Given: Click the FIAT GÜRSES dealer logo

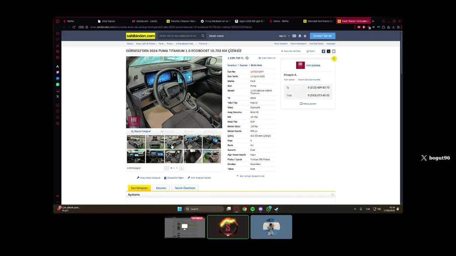Looking at the screenshot, I should (300, 65).
